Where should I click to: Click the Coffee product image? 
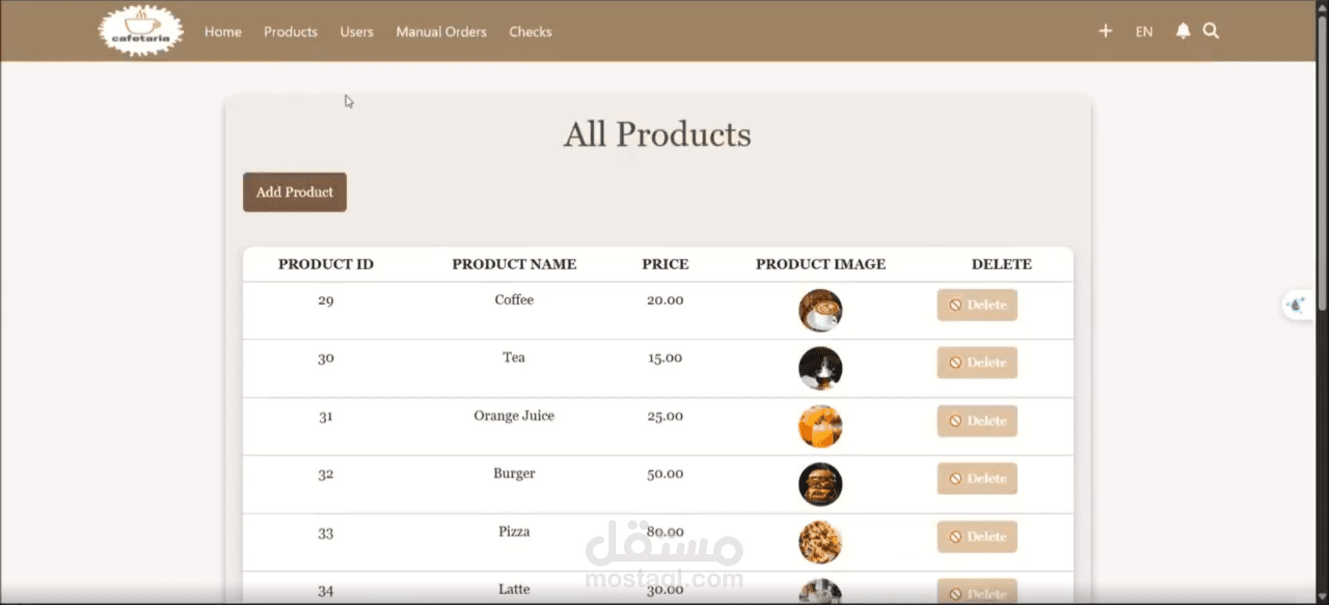(820, 310)
